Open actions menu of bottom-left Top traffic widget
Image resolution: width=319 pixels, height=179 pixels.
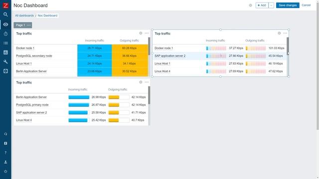coord(147,82)
